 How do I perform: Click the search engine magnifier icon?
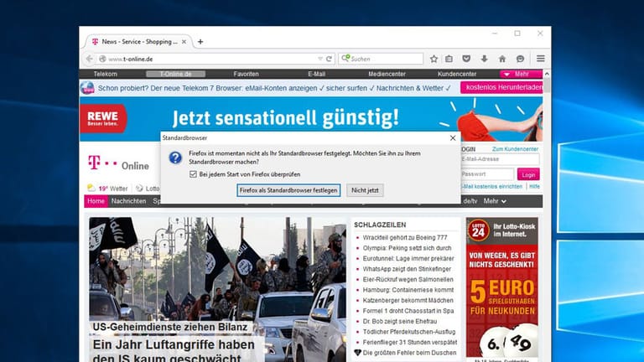tap(345, 59)
